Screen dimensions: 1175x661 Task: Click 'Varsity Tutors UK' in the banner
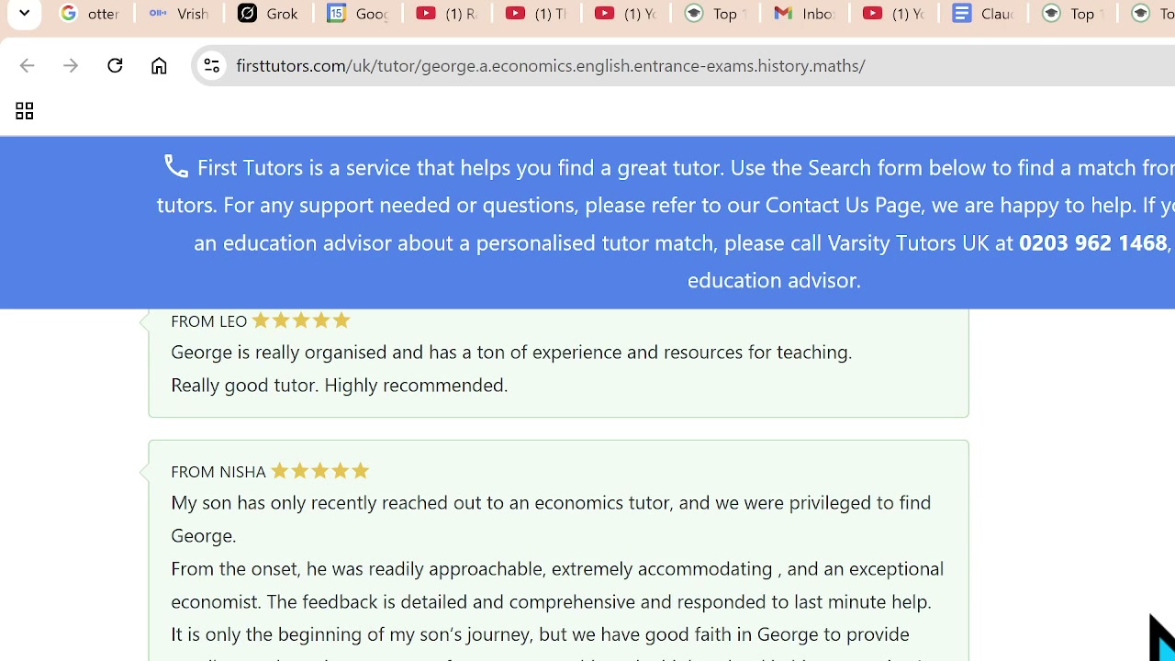908,242
